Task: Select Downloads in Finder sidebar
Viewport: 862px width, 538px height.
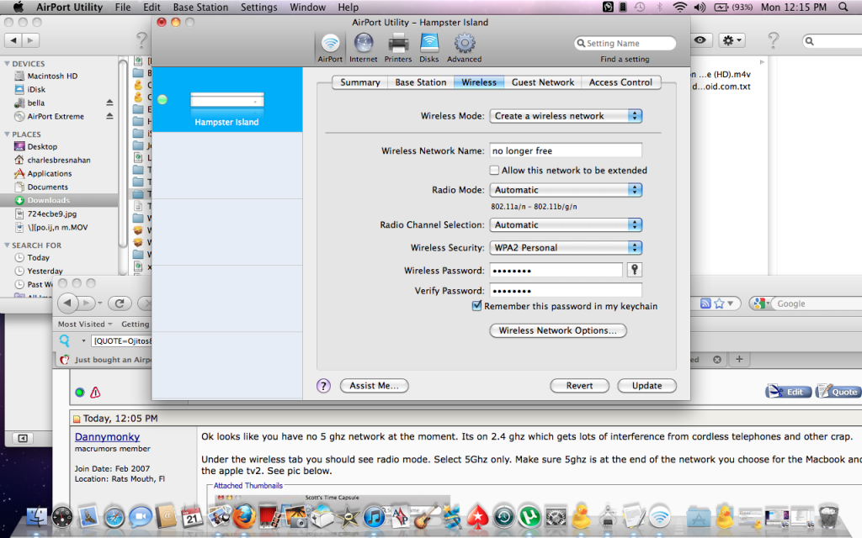Action: pyautogui.click(x=59, y=200)
